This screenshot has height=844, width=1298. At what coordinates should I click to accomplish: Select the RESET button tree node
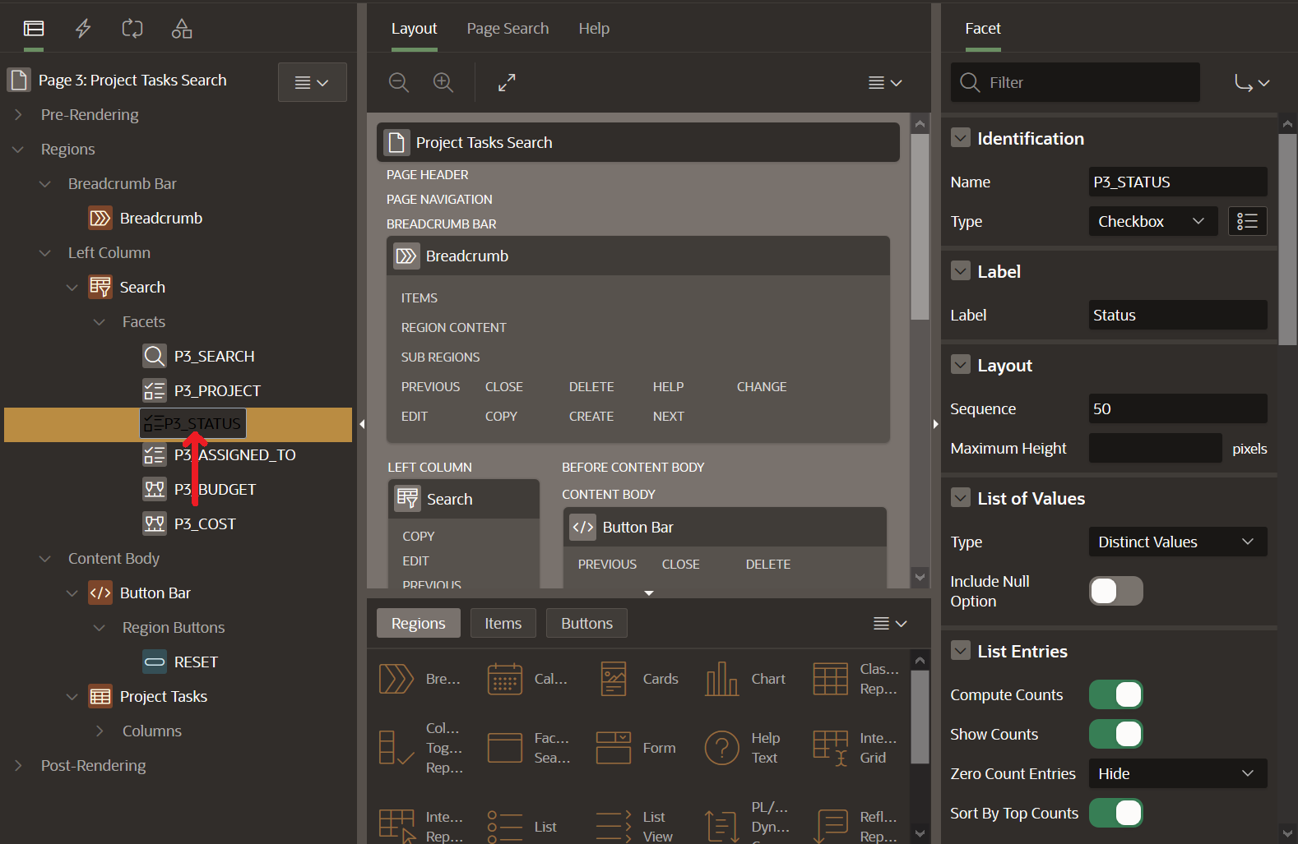pos(195,662)
